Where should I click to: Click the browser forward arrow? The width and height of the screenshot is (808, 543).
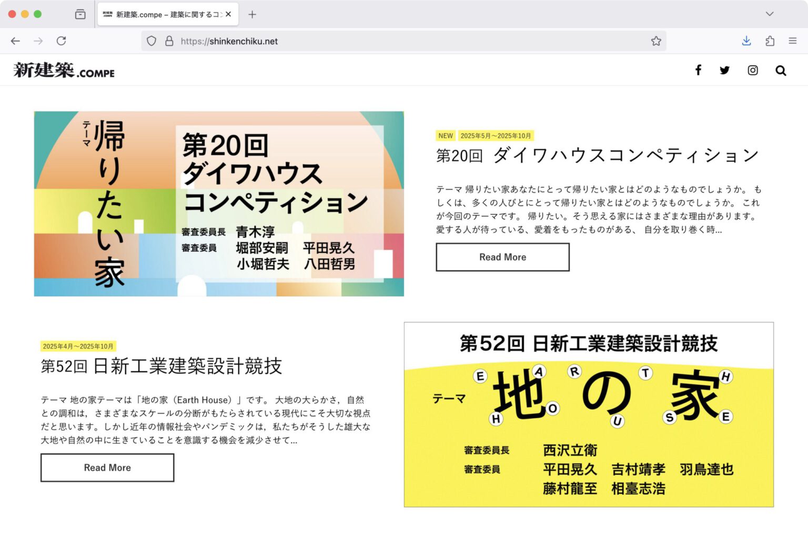tap(38, 41)
